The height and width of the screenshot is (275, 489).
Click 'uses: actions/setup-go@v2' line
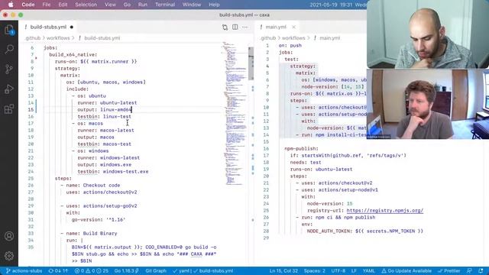coord(99,205)
